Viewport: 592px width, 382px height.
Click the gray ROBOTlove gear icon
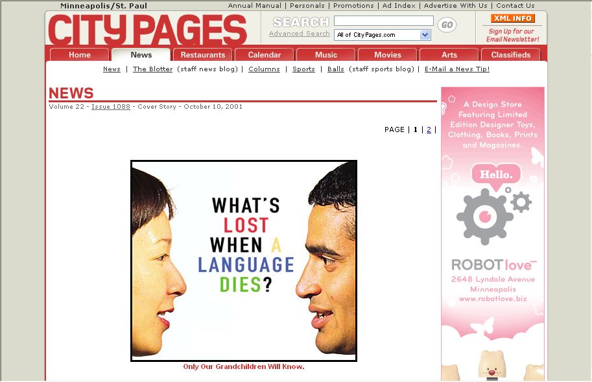(x=485, y=216)
